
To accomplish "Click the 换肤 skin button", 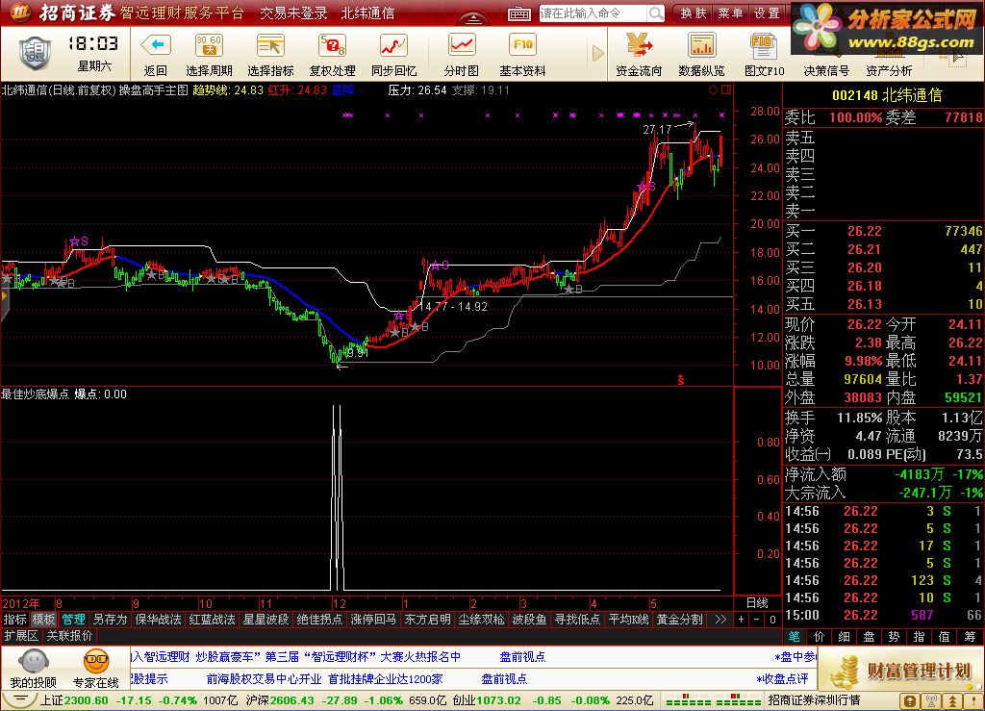I will point(694,13).
